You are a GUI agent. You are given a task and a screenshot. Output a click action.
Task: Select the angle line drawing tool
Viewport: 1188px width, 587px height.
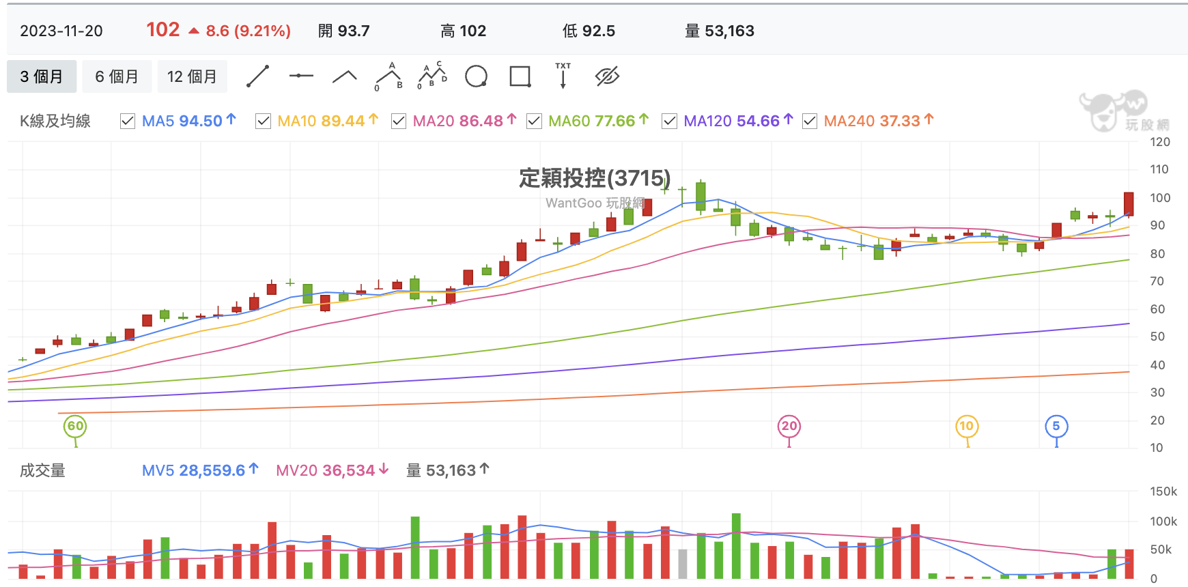pos(344,76)
